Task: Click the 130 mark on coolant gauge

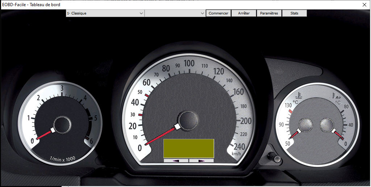Action: tap(288, 105)
